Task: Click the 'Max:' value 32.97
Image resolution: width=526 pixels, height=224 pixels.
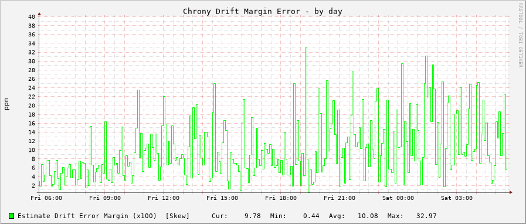Action: click(426, 216)
